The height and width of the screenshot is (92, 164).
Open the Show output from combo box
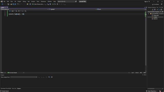(24, 77)
